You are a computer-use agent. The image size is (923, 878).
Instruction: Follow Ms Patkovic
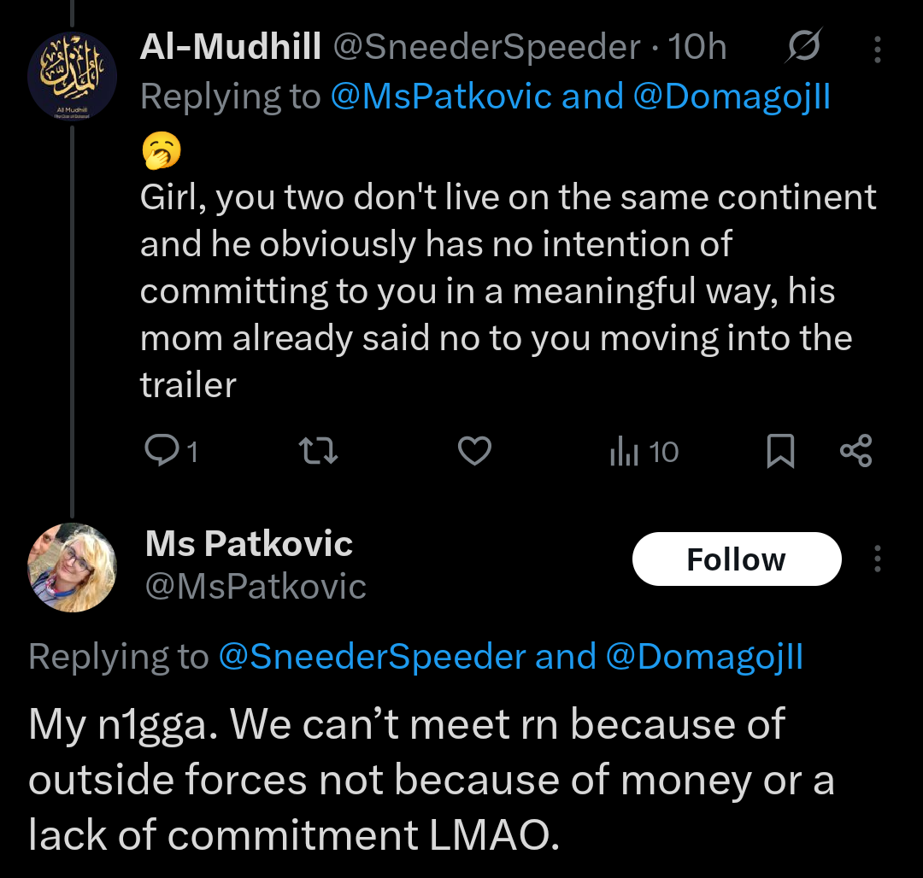point(736,559)
